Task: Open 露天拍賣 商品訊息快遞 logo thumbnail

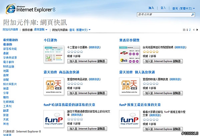Action: pos(54,86)
